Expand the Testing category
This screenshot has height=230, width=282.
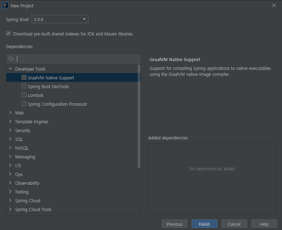(x=11, y=192)
